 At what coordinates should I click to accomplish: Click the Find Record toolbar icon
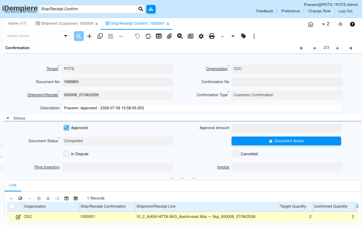79,36
